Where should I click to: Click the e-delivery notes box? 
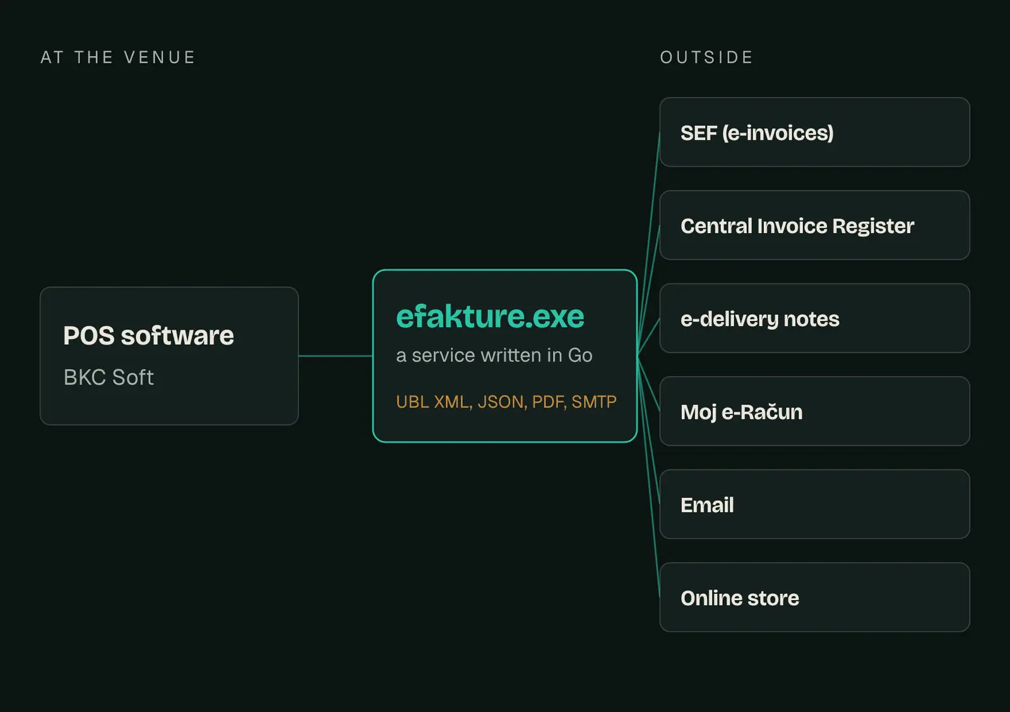tap(814, 318)
